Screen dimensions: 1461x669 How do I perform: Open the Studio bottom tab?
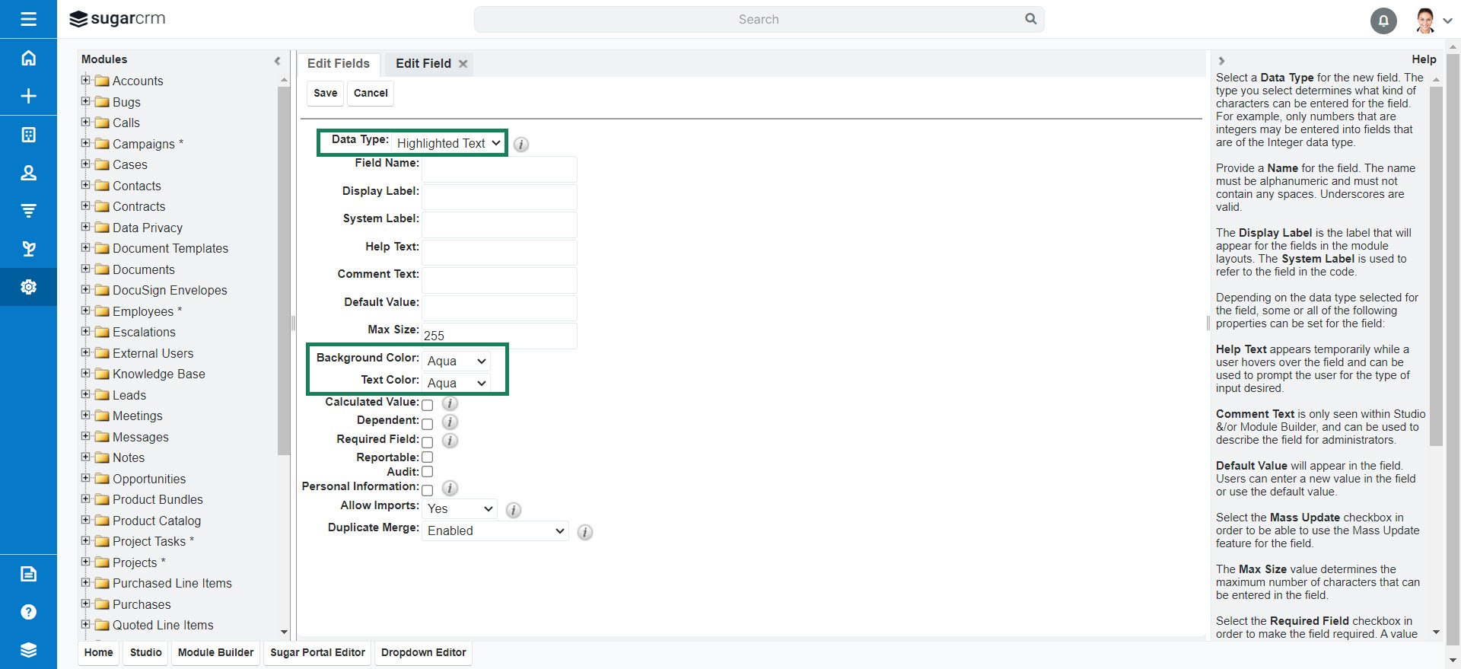point(146,653)
